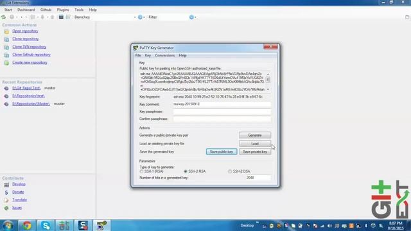This screenshot has width=411, height=231.
Task: Open the revision filter options blue icon dropdown
Action: 193,17
